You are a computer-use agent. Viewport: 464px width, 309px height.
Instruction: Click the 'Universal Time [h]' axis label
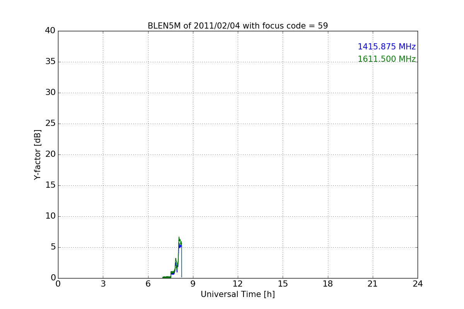click(x=238, y=294)
